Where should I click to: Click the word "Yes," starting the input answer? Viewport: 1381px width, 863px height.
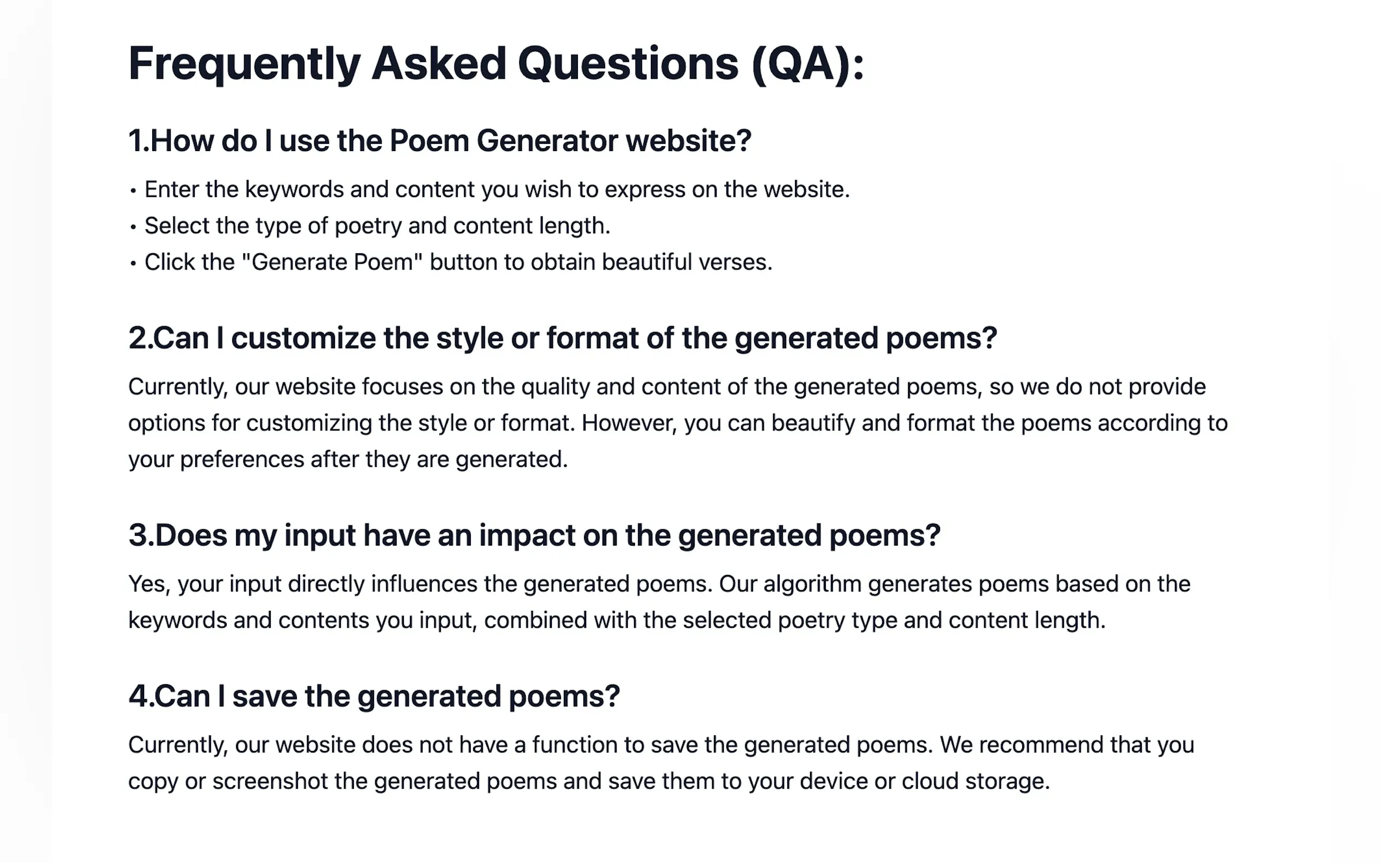(149, 584)
